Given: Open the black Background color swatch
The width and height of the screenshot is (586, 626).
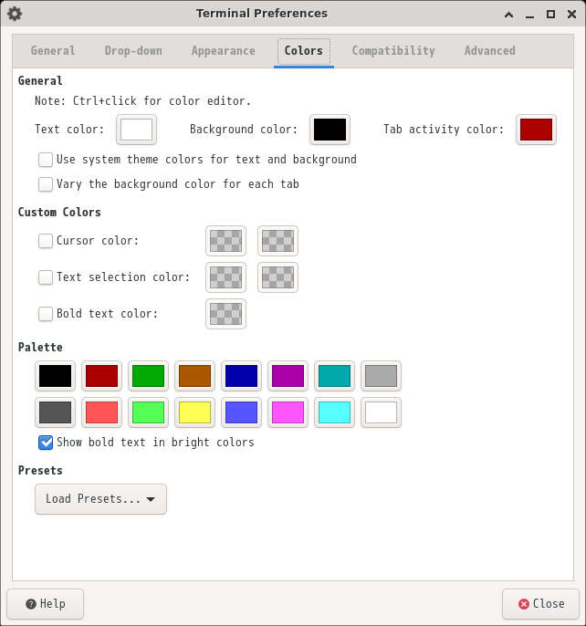Looking at the screenshot, I should pyautogui.click(x=330, y=130).
